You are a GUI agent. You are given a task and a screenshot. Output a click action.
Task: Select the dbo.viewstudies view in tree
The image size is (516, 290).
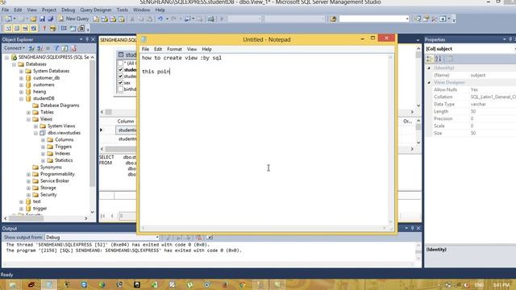tap(64, 133)
